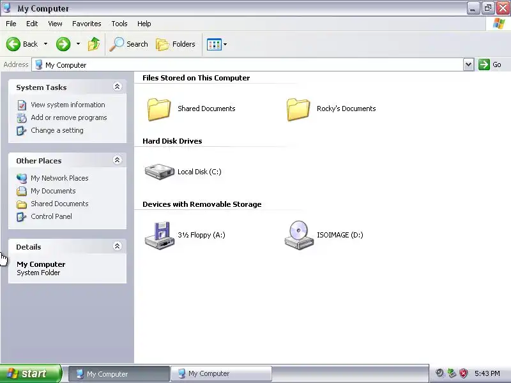Click the Views toolbar icon

tap(214, 44)
